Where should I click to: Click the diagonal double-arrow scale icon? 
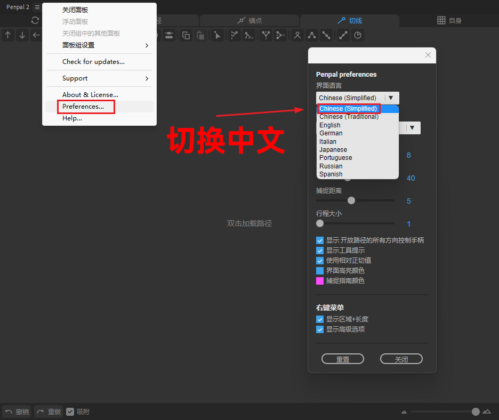(343, 35)
